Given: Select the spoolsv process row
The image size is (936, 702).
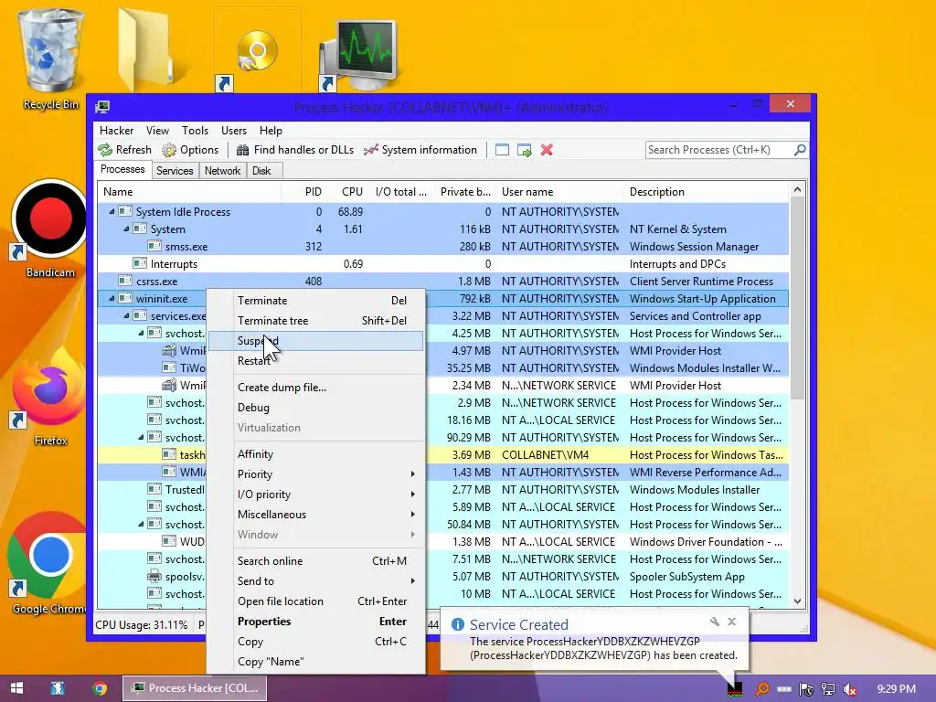Looking at the screenshot, I should [443, 577].
